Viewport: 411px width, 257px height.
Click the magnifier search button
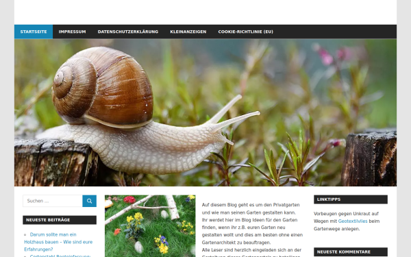click(89, 201)
